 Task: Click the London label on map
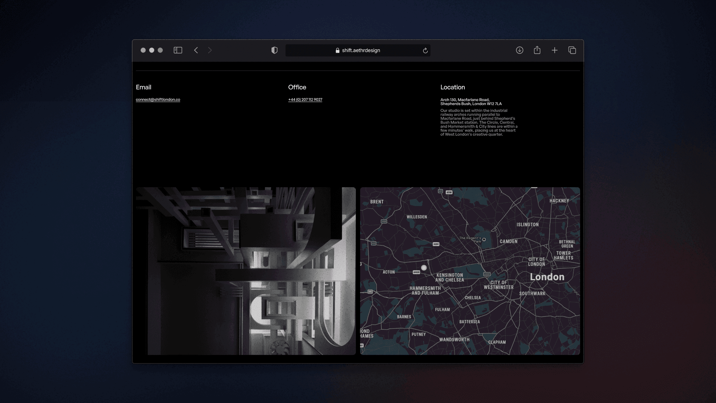coord(547,277)
